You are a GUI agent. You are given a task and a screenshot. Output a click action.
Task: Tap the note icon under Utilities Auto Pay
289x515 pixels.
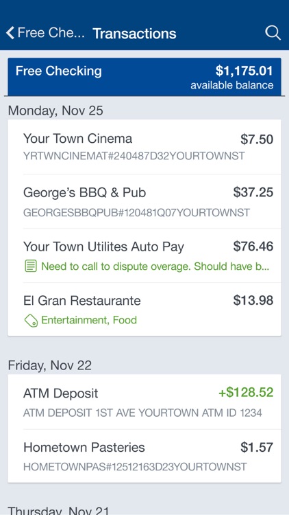[x=31, y=266]
